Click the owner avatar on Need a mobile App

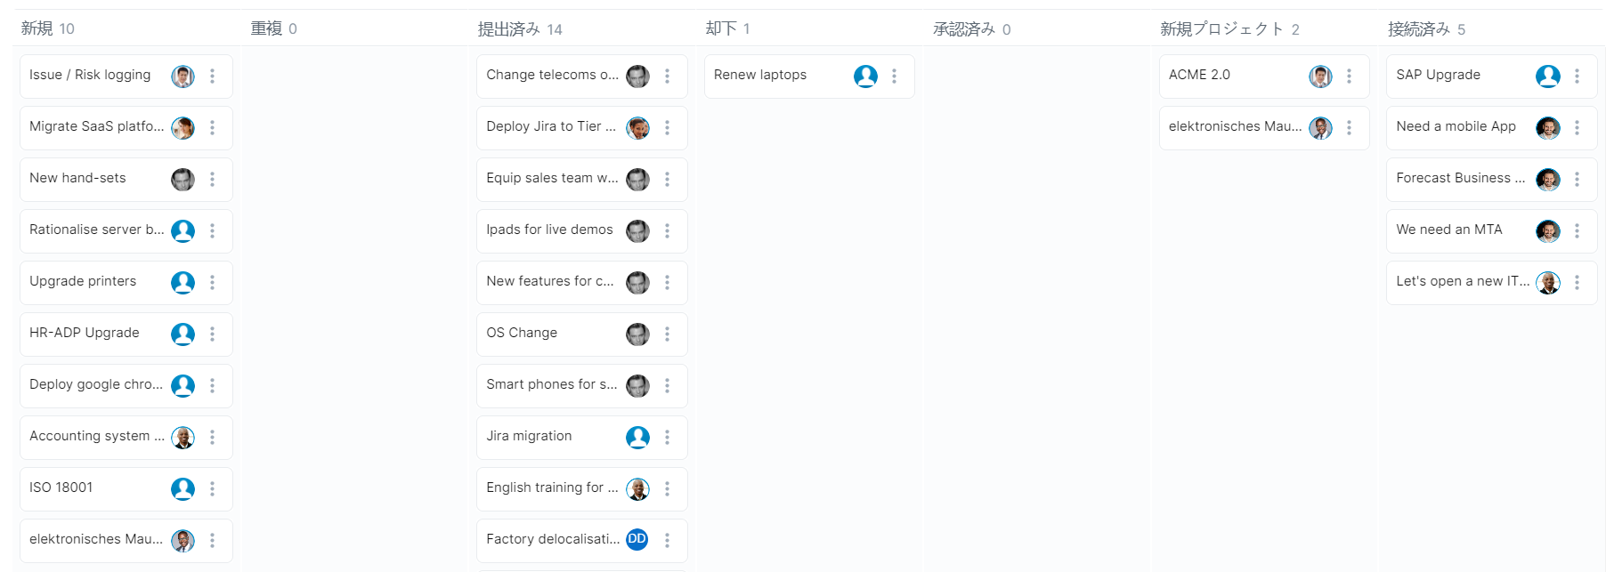[x=1547, y=127]
